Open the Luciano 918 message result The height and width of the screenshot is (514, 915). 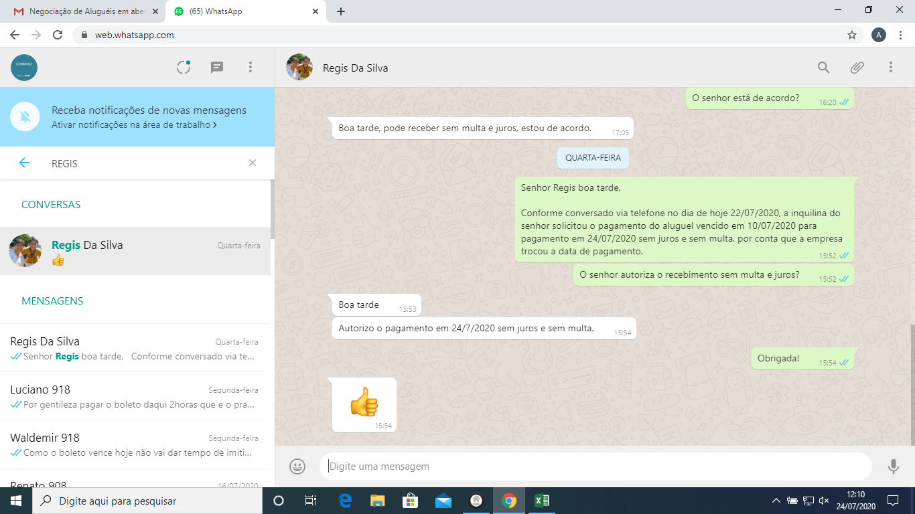coord(134,396)
